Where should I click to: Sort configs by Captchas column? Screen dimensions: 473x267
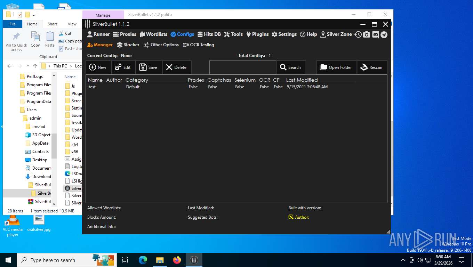click(x=219, y=80)
